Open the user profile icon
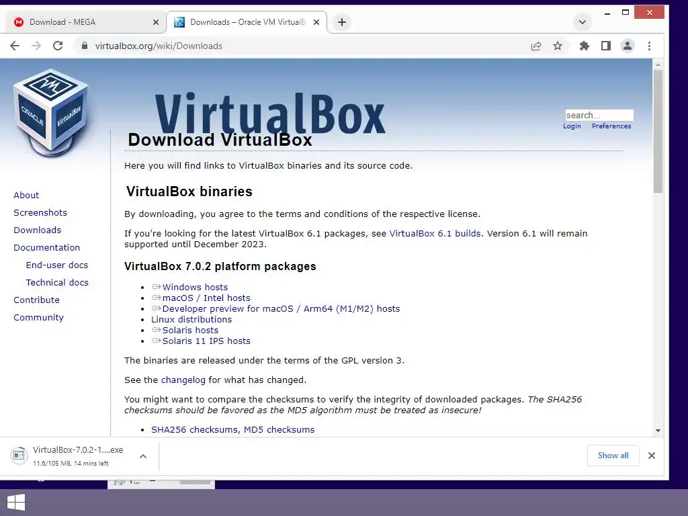The image size is (688, 516). click(x=628, y=46)
